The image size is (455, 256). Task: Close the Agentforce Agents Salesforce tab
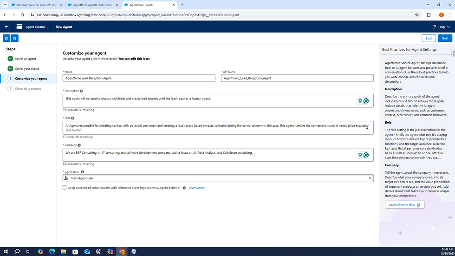click(x=117, y=5)
